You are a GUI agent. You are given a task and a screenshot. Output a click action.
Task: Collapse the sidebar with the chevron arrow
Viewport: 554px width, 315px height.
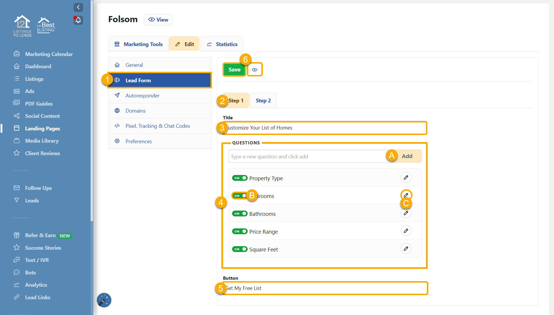click(x=78, y=7)
